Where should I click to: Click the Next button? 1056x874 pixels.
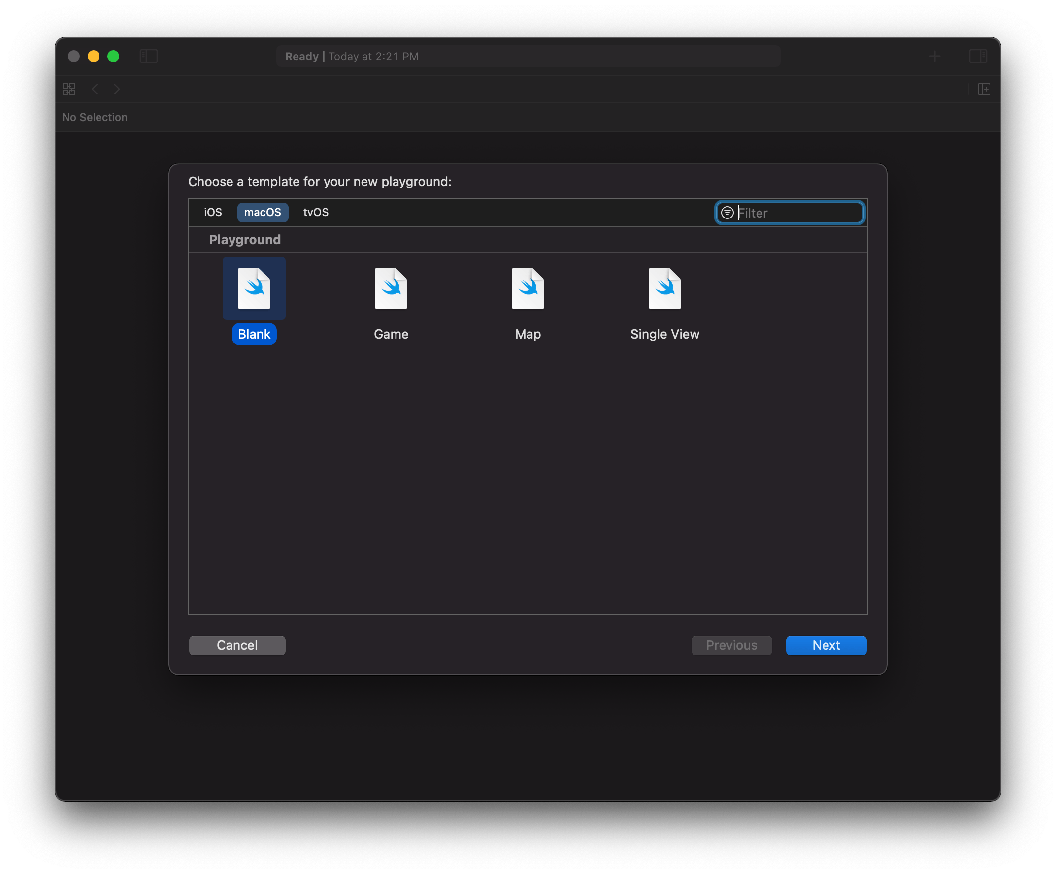(x=825, y=645)
